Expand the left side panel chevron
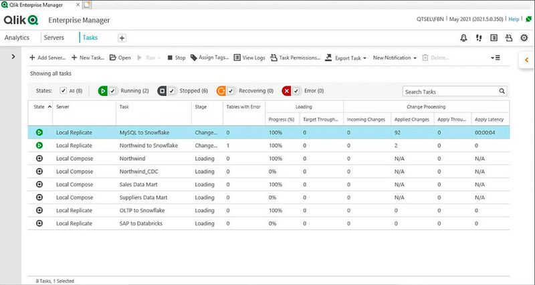535x285 pixels. [13, 56]
